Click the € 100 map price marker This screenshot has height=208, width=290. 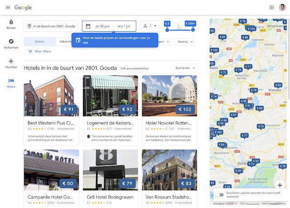click(x=214, y=50)
